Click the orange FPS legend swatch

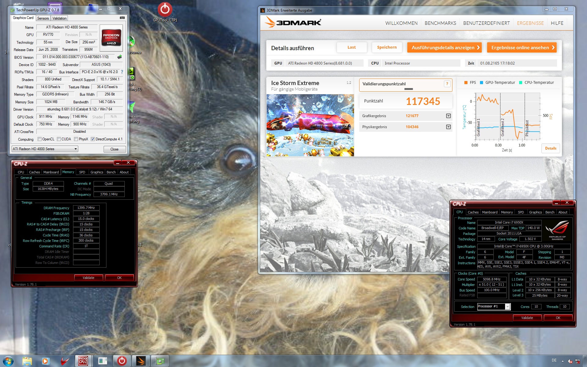click(466, 83)
